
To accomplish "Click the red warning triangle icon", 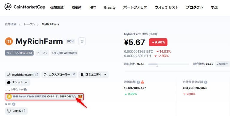I will click(143, 82).
